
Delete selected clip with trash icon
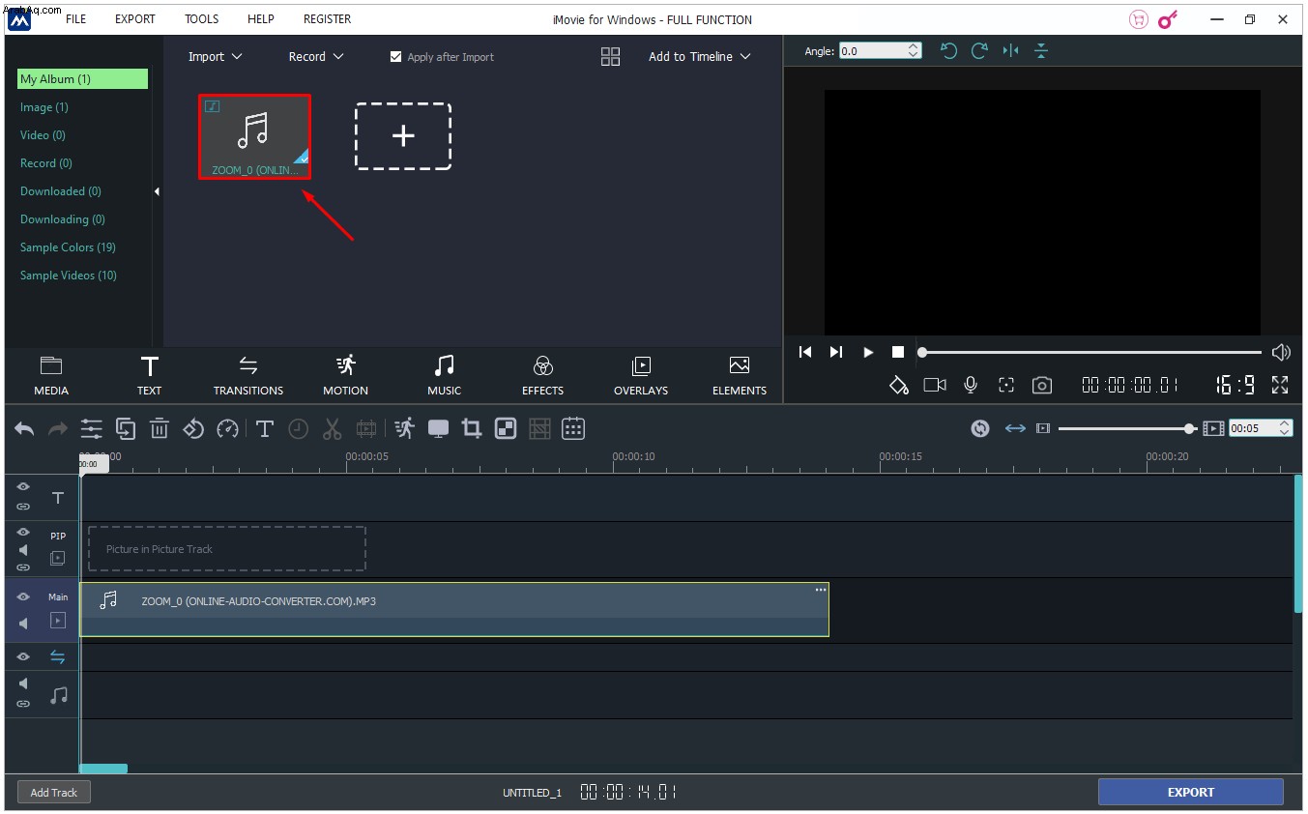point(160,428)
